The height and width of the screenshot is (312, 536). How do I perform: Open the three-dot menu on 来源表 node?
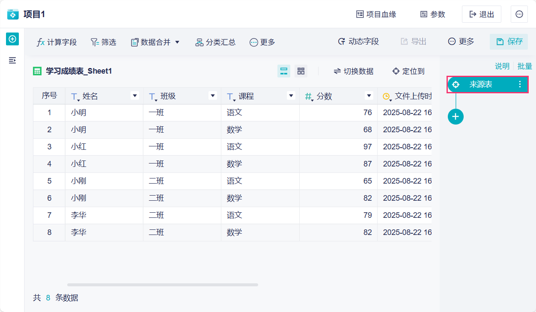click(x=520, y=84)
